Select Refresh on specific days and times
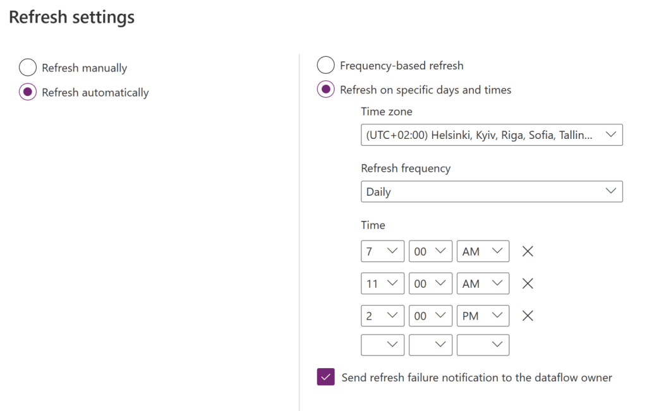647x411 pixels. pos(325,90)
